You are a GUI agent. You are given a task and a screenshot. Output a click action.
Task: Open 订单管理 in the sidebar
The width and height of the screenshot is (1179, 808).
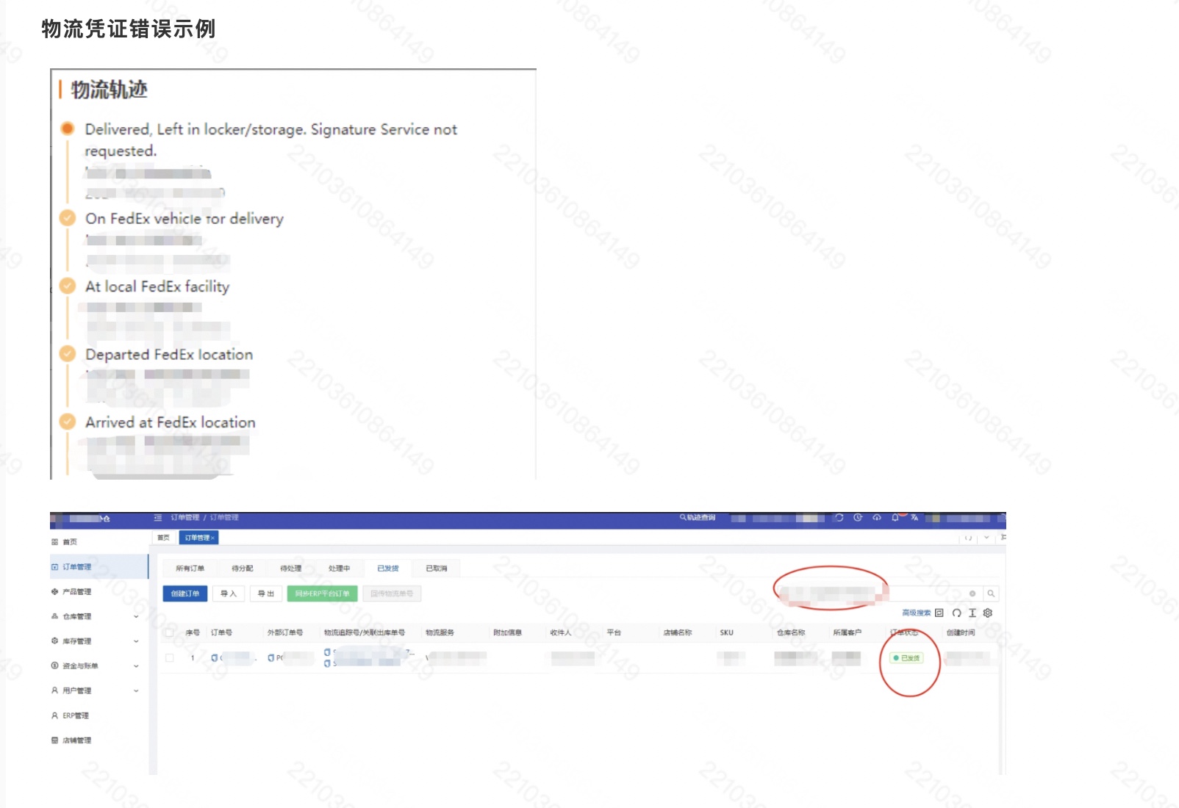point(99,567)
